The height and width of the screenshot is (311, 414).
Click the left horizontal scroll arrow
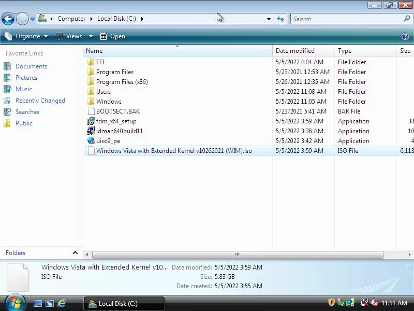coord(87,255)
